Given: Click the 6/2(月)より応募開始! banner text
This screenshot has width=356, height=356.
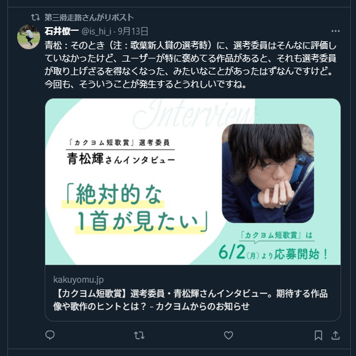Looking at the screenshot, I should tap(273, 253).
